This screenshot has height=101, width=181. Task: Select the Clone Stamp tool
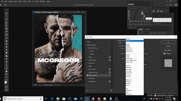pos(6,41)
